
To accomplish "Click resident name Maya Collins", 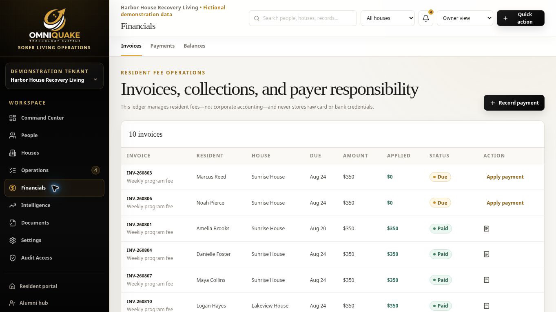I will pos(210,280).
